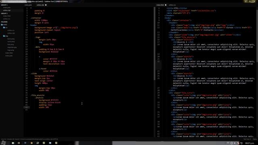Screen dimensions: 258x145
Task: Select the estilos.styl tab in left pane
Action: coord(40,5)
